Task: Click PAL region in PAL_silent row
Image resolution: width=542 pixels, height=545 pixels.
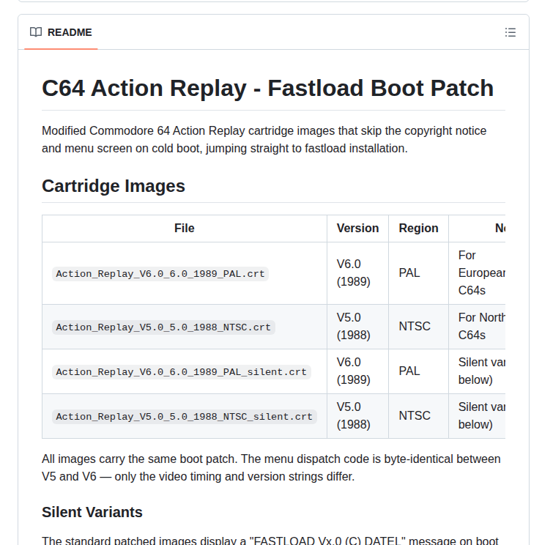Action: point(409,371)
